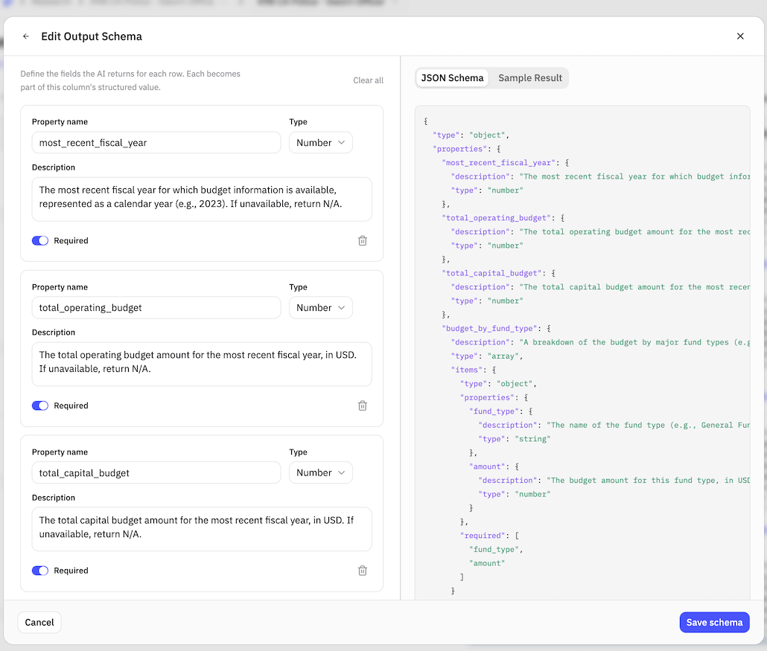
Task: Close the Edit Output Schema dialog
Action: click(x=740, y=36)
